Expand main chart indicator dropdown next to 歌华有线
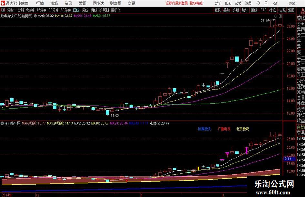Viewport: 305px width, 197px height. tap(35, 16)
